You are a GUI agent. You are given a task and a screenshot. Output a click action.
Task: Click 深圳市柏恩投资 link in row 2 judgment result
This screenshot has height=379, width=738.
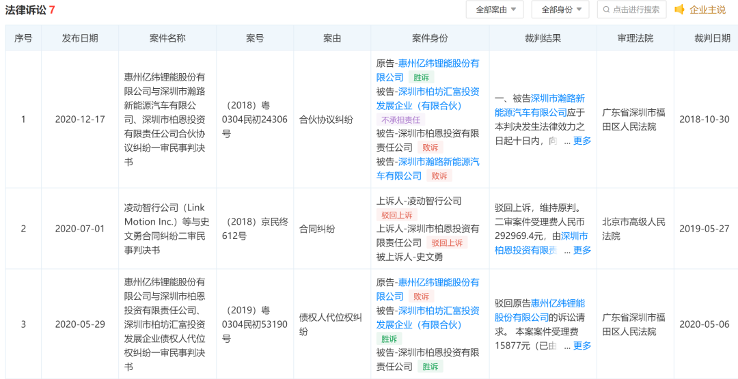(x=540, y=243)
